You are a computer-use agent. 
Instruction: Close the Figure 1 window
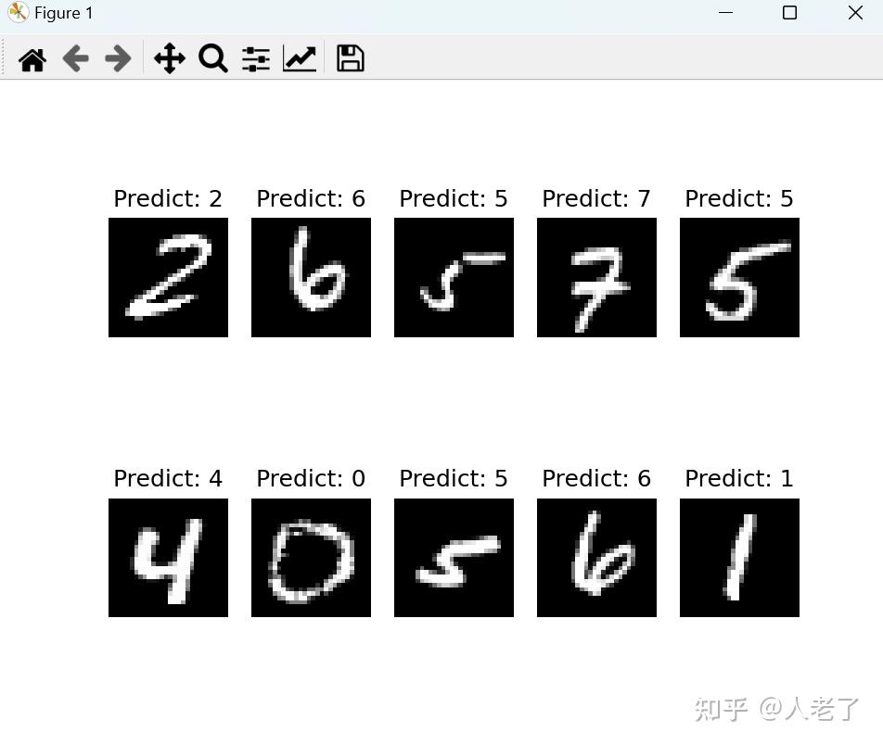855,12
